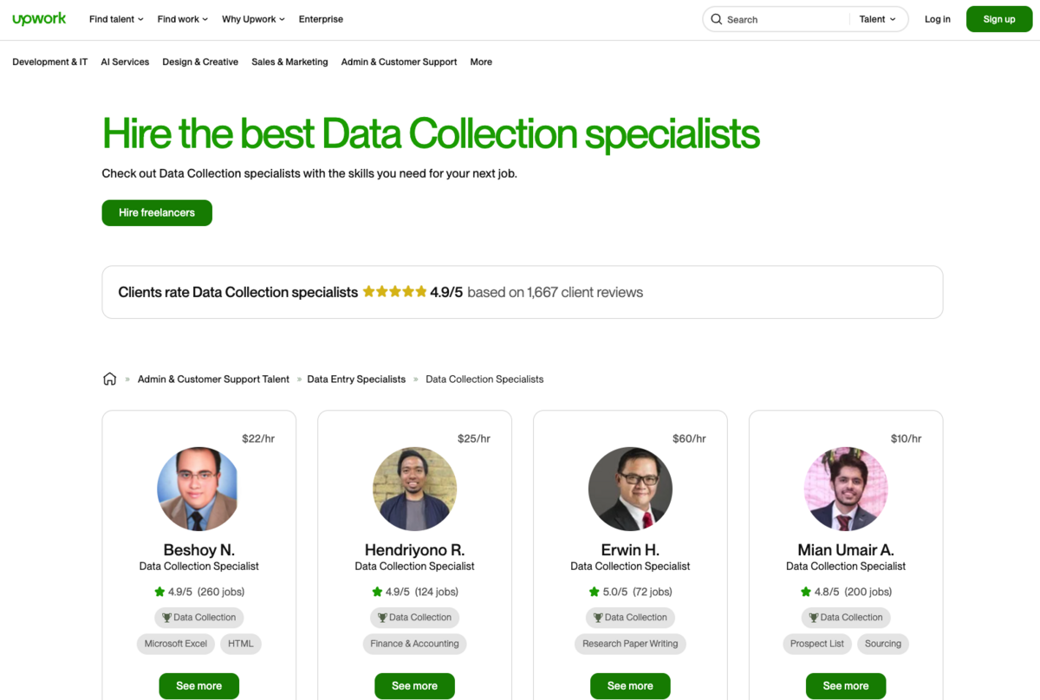Image resolution: width=1040 pixels, height=700 pixels.
Task: Click the Hire freelancers button
Action: coord(157,212)
